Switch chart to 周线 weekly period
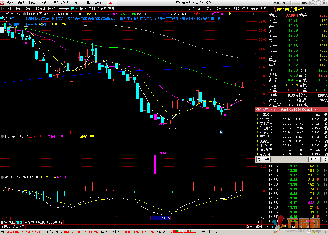 [x=83, y=9]
